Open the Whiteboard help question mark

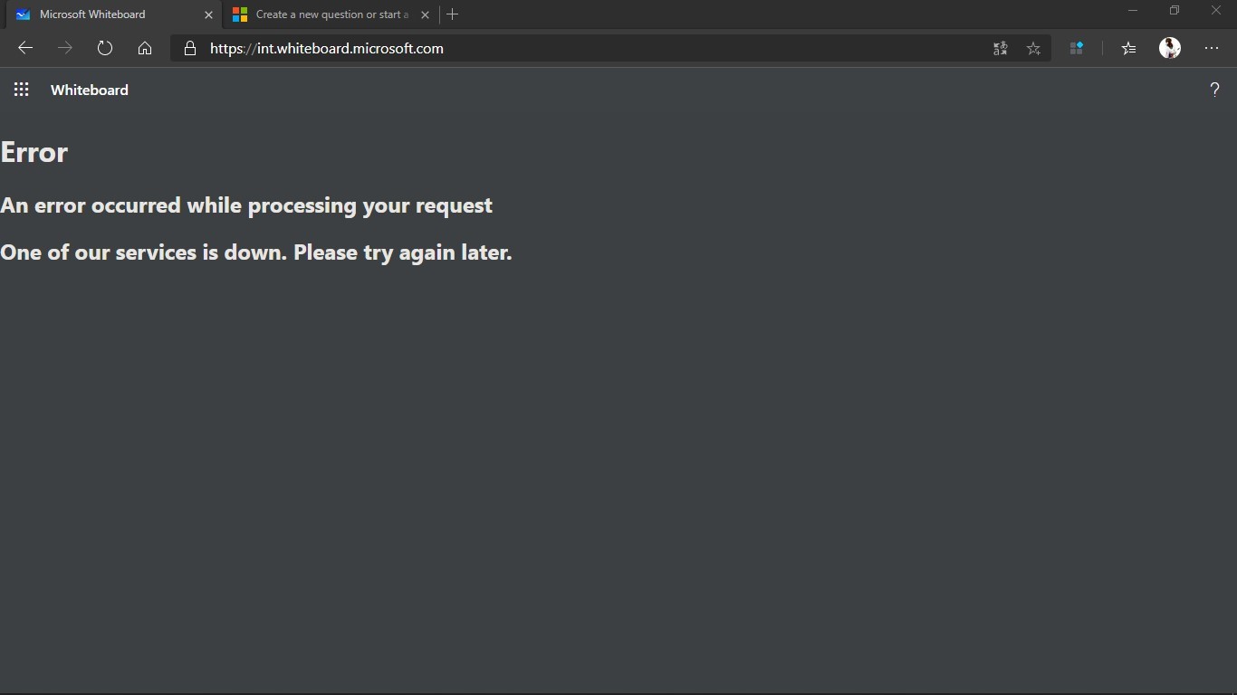(1214, 90)
